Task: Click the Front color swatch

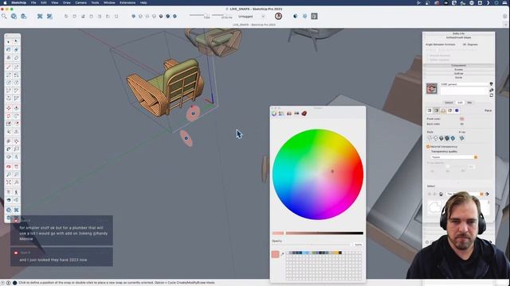Action: coord(462,119)
